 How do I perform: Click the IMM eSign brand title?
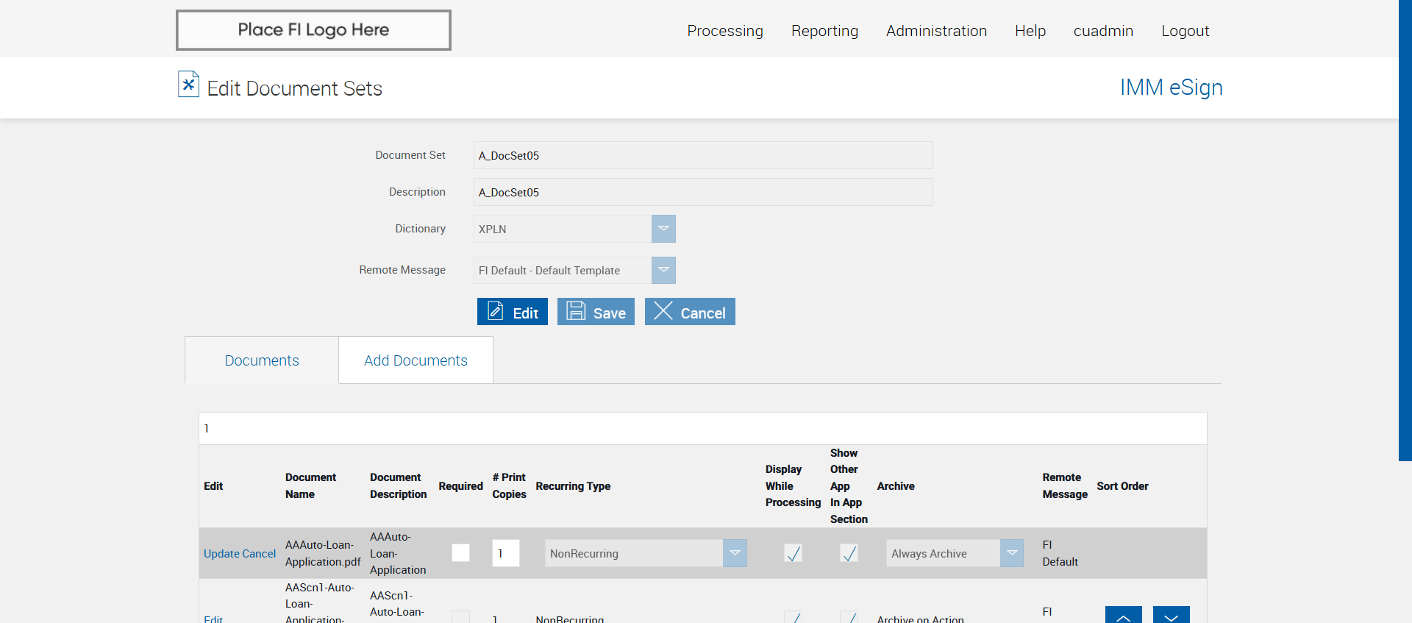pos(1171,88)
